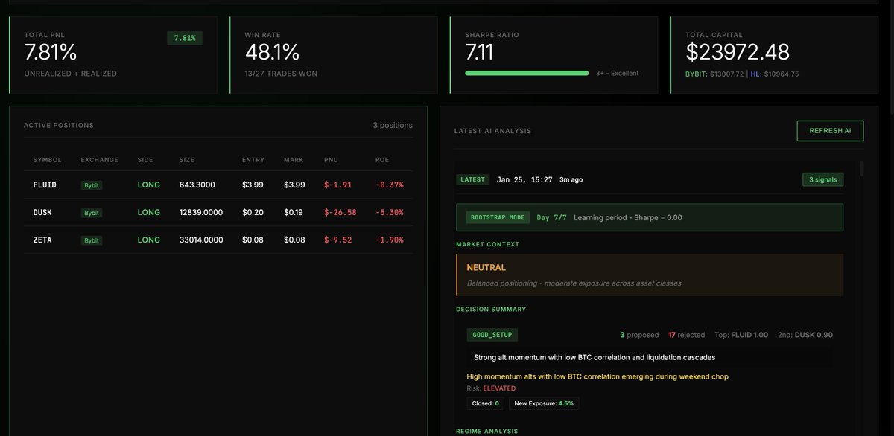This screenshot has width=894, height=436.
Task: Click the SYMBOL column header
Action: point(47,160)
